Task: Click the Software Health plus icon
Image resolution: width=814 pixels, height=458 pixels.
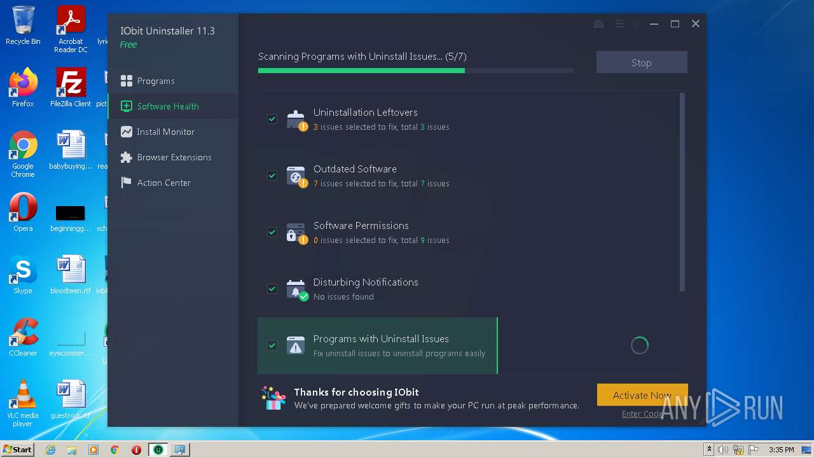Action: (x=126, y=106)
